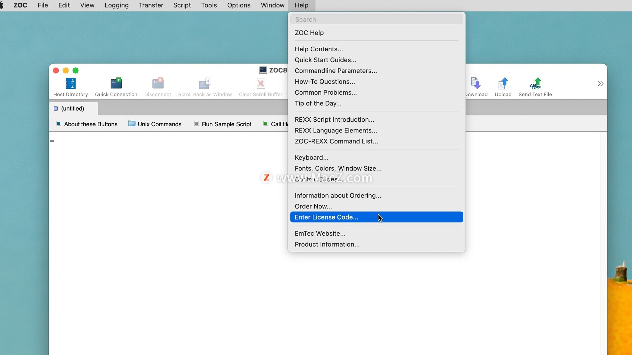Open the Window menu

click(273, 5)
